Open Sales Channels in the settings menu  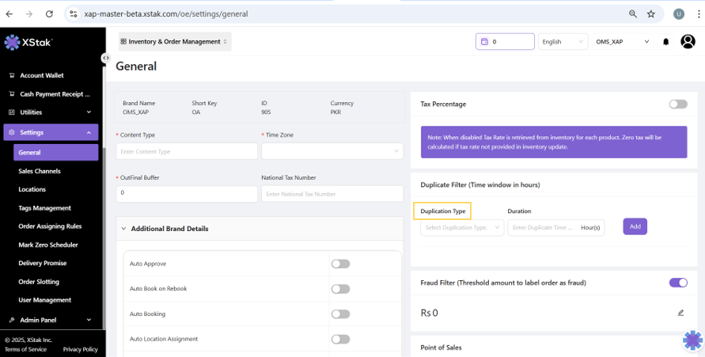[40, 171]
